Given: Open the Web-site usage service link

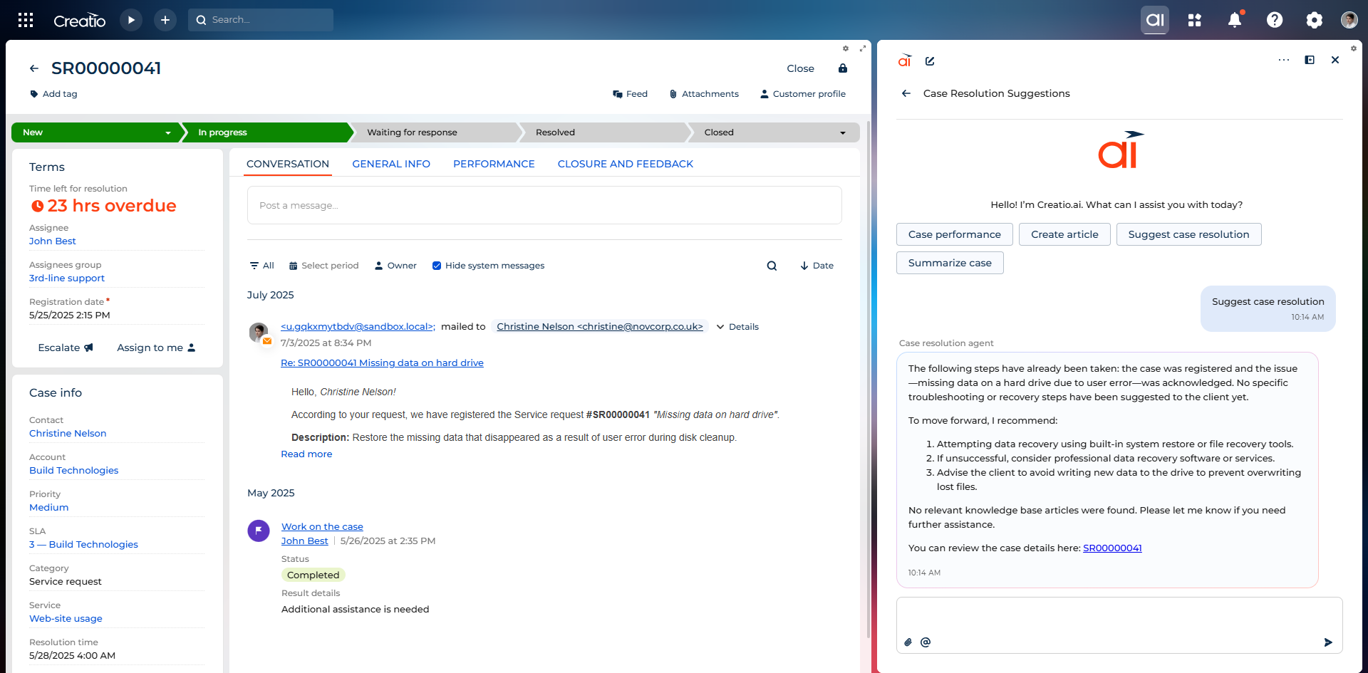Looking at the screenshot, I should [66, 618].
